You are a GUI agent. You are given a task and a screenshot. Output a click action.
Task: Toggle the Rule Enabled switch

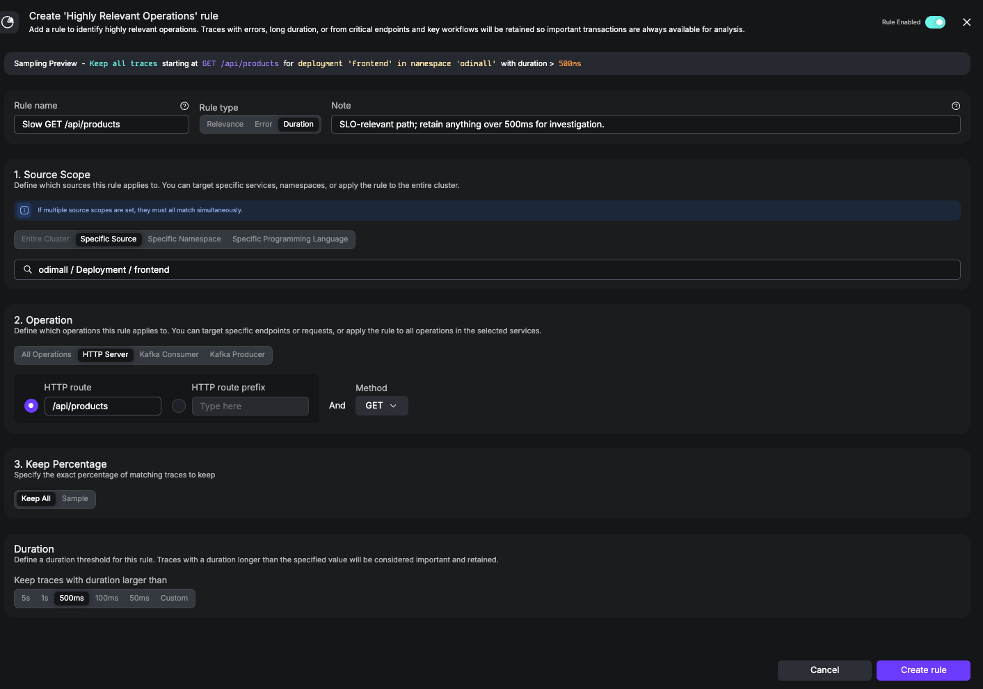click(935, 22)
